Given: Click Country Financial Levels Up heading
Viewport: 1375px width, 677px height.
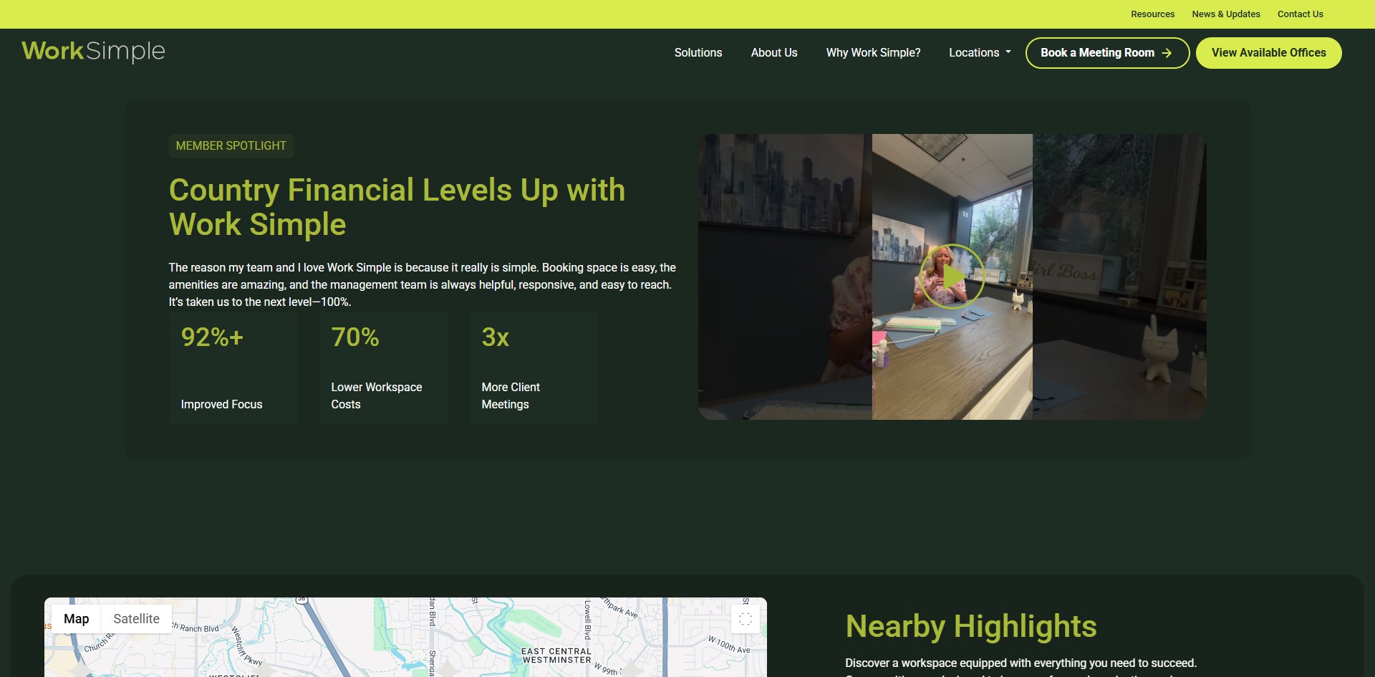Looking at the screenshot, I should tap(397, 207).
